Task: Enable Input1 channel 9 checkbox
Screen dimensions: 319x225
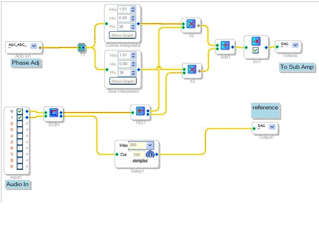Action: (20, 167)
